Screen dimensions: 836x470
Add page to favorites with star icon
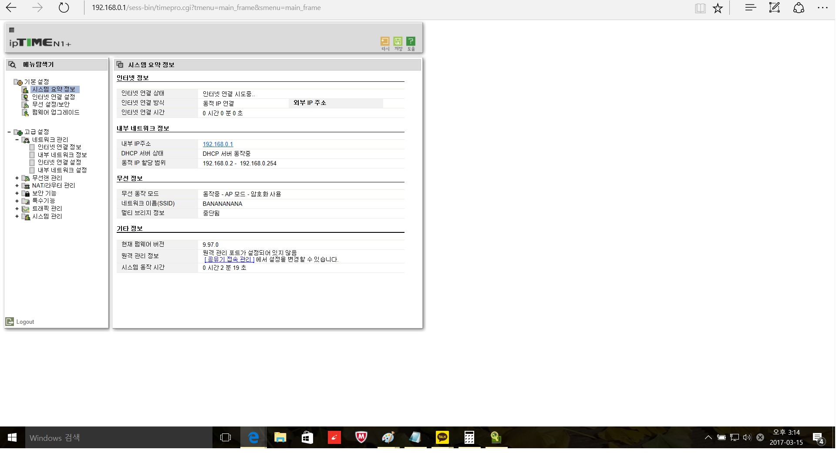pyautogui.click(x=718, y=8)
